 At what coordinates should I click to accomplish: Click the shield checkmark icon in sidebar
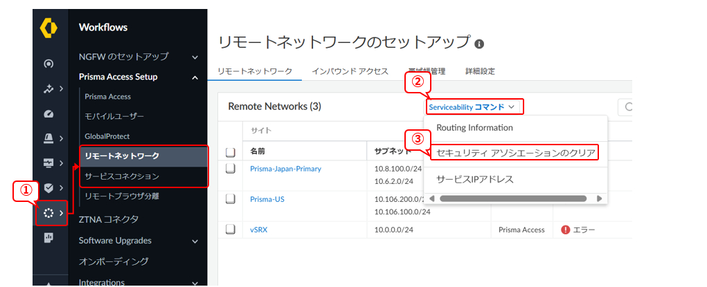(x=48, y=188)
